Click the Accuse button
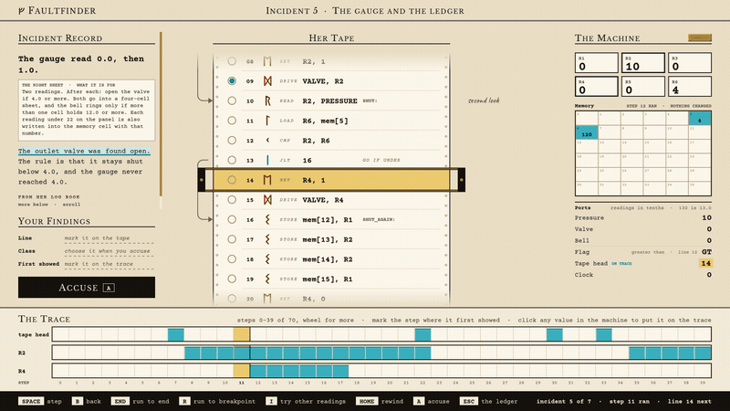The image size is (730, 411). (x=87, y=288)
